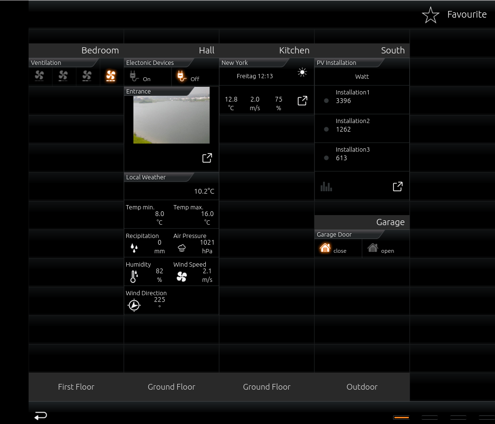Click the Installation1 3396 value
This screenshot has height=424, width=495.
coord(343,101)
